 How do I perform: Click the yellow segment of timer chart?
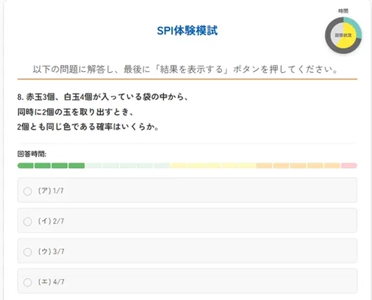349,43
